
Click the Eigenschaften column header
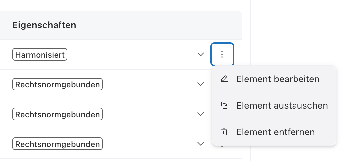point(45,25)
